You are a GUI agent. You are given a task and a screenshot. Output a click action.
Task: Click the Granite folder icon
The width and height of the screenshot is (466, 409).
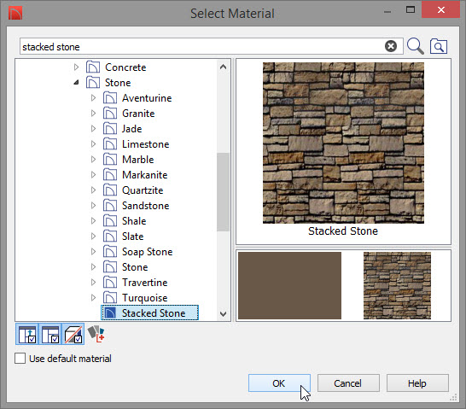point(109,114)
